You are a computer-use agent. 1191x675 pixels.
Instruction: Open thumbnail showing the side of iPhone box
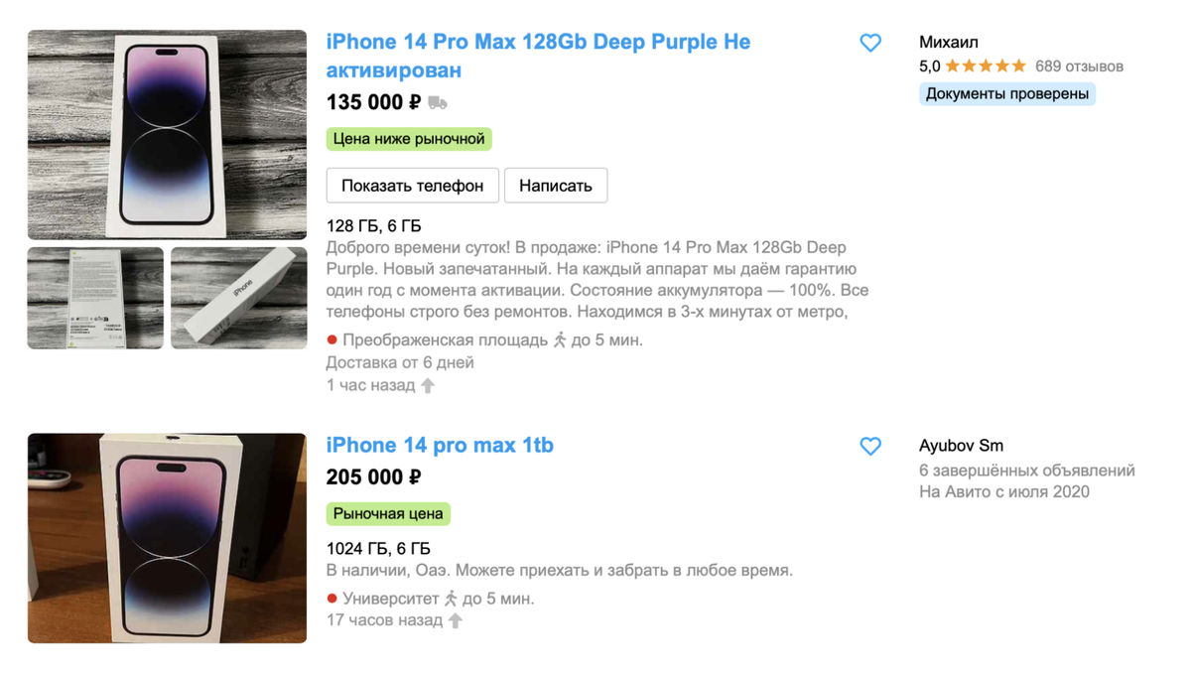[239, 298]
